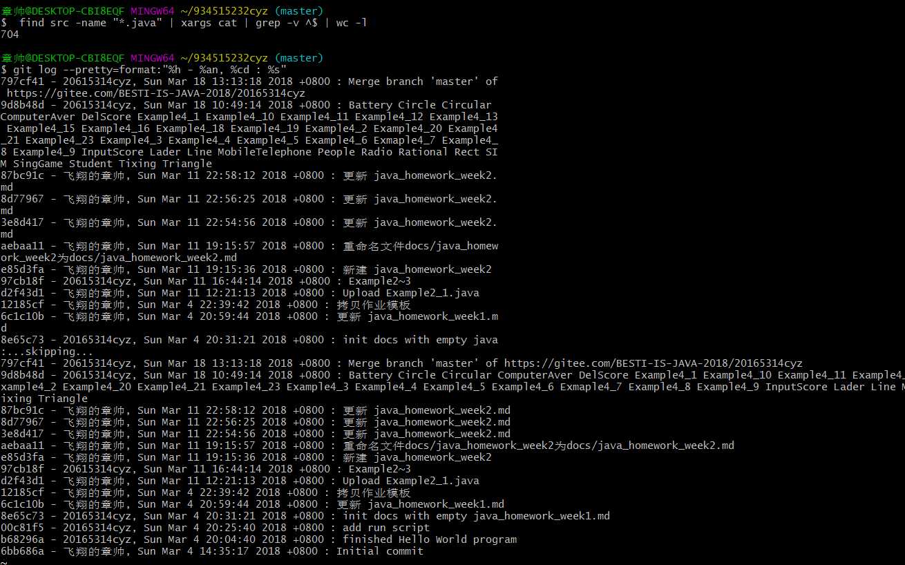Click the line starting "M SingGame"

point(106,164)
